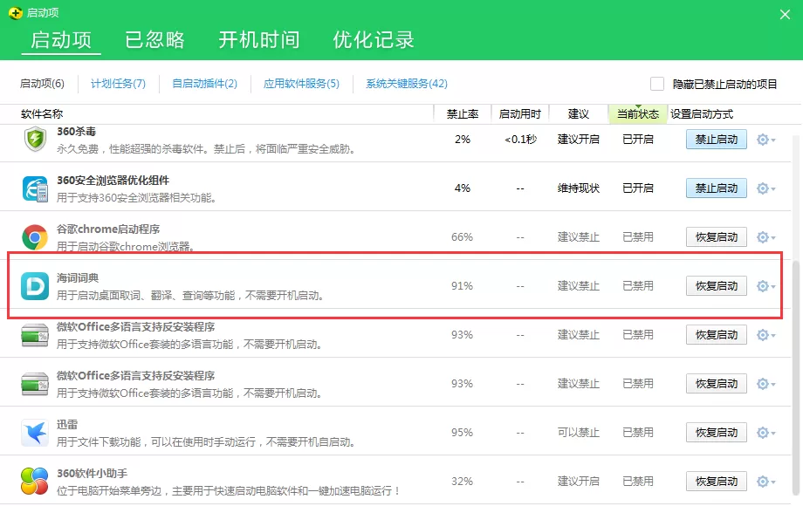The width and height of the screenshot is (803, 506).
Task: Select the 360杀毒 name text
Action: (x=76, y=132)
